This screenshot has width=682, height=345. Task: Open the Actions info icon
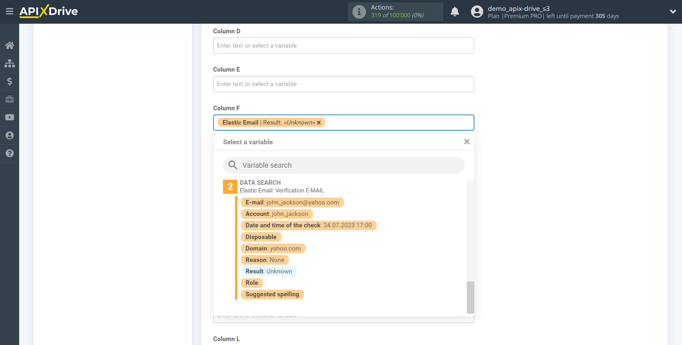tap(359, 12)
